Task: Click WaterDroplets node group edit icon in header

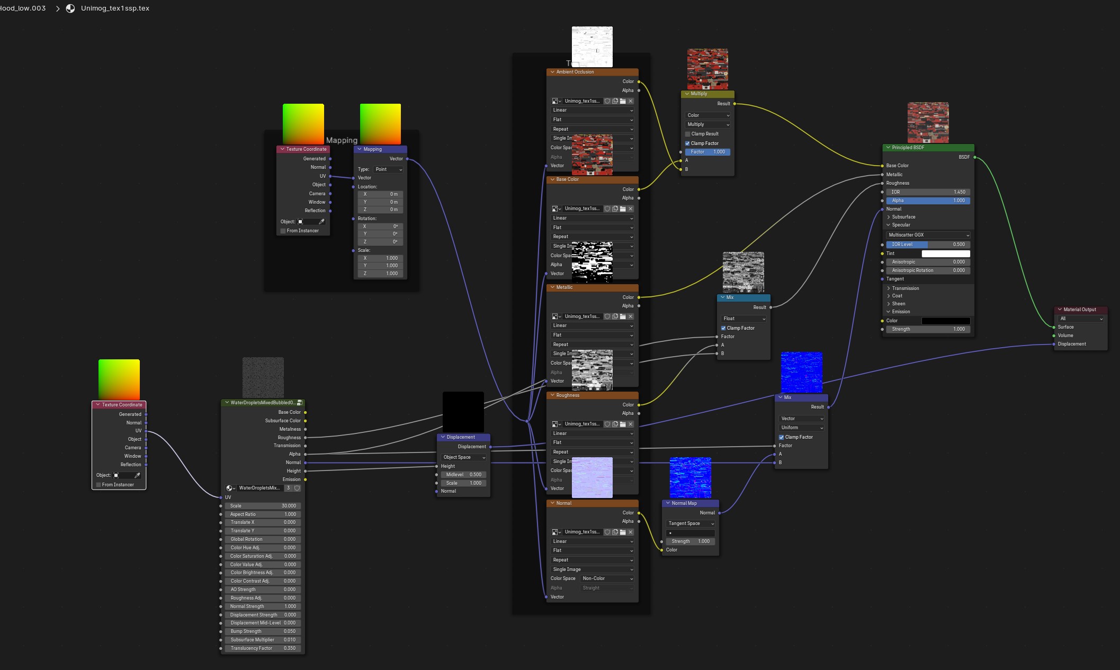Action: pos(300,403)
